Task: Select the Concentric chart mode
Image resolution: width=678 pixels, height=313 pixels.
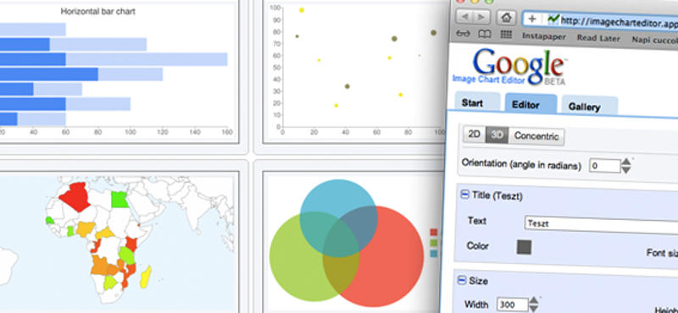Action: coord(536,136)
